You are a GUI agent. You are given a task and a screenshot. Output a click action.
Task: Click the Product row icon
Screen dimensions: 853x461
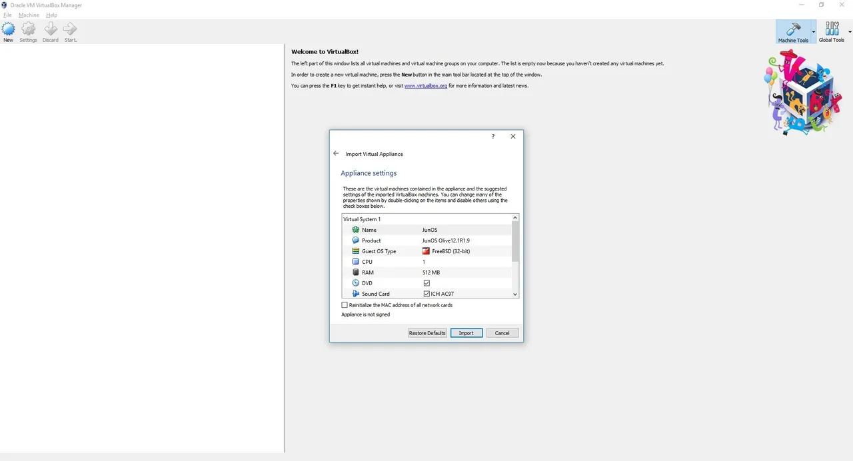(356, 240)
